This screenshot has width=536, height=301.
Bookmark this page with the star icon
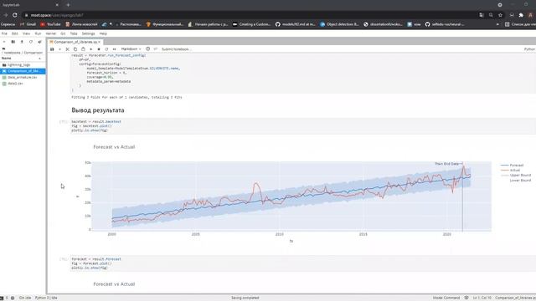[x=500, y=15]
